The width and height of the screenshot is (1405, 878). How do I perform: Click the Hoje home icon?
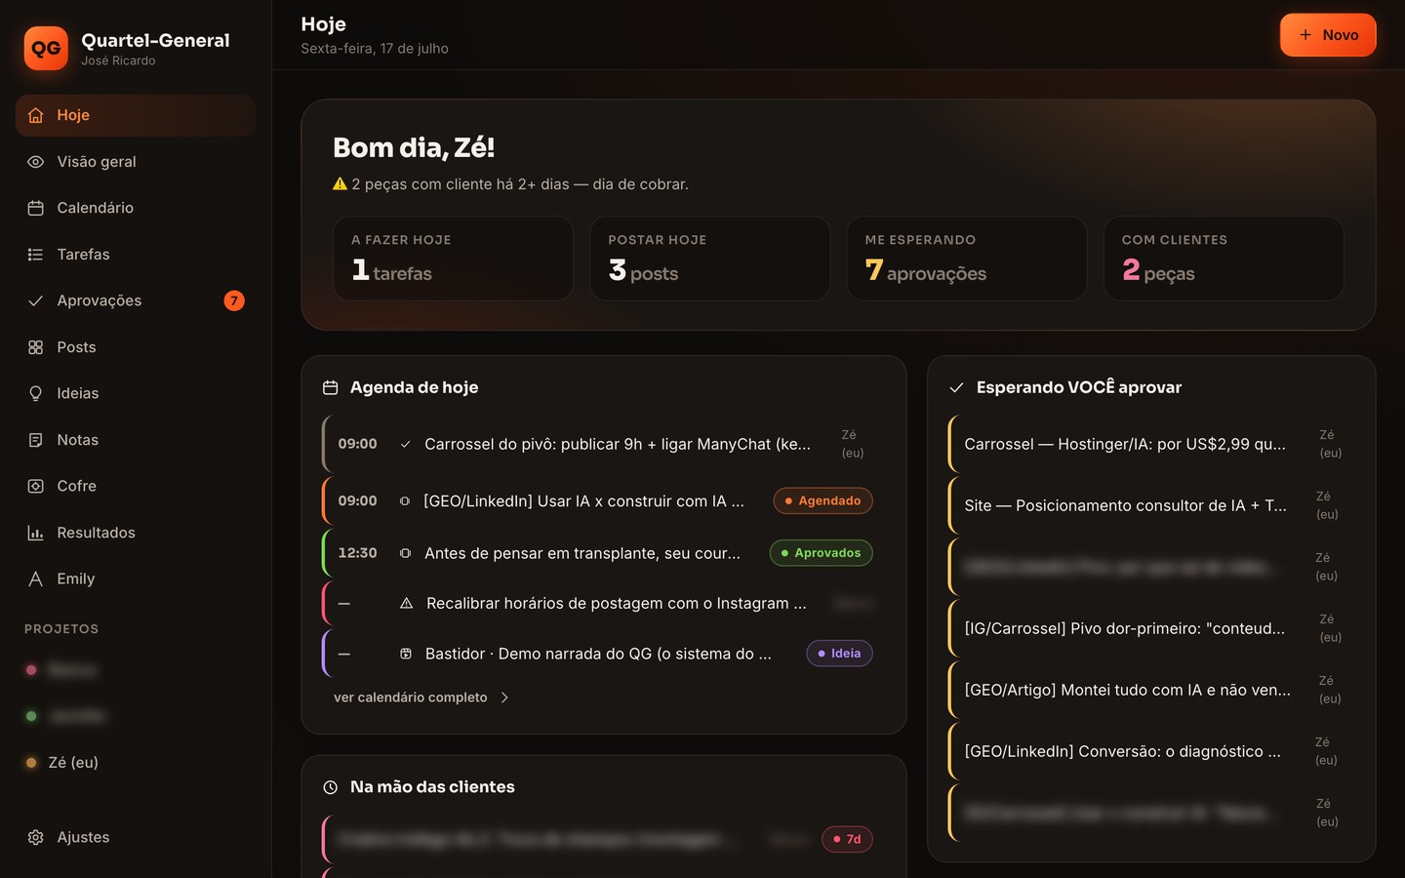pos(36,115)
